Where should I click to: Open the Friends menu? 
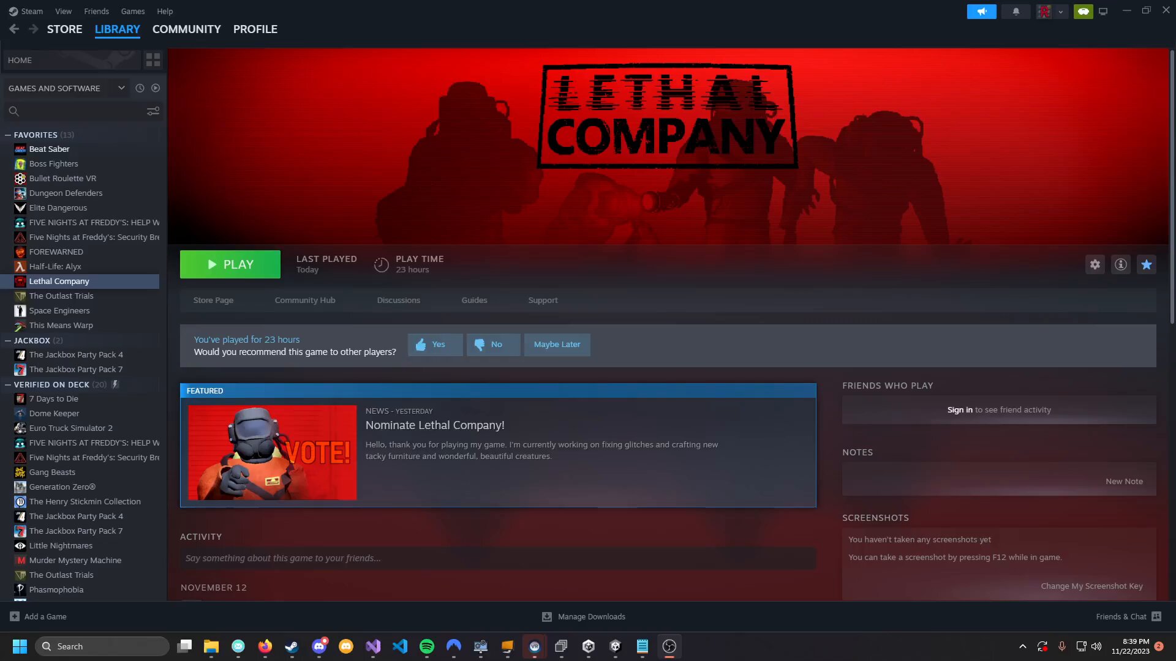pos(96,11)
